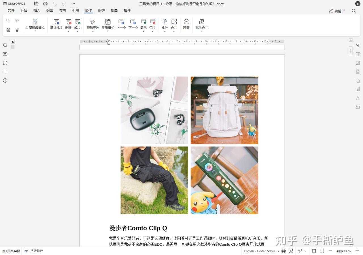The width and height of the screenshot is (363, 255).
Task: Open text art settings in the right sidebar
Action: pos(358,98)
